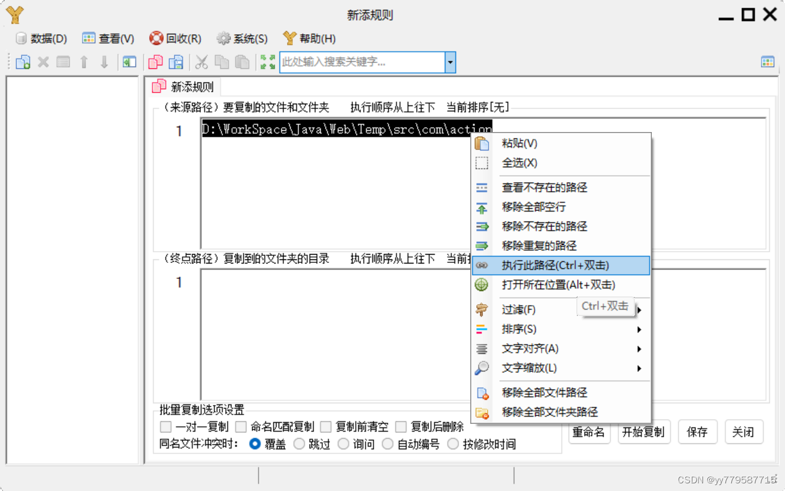
Task: Click the paste clipboard toolbar icon
Action: [x=242, y=62]
